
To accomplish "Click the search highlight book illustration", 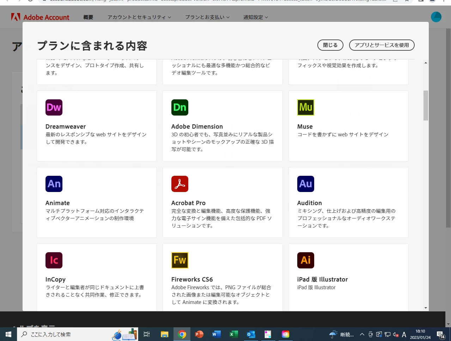I will [x=124, y=334].
